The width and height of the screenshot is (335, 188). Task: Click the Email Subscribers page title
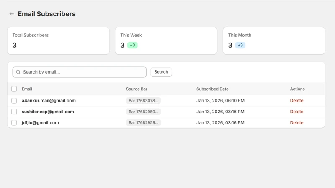pyautogui.click(x=46, y=14)
